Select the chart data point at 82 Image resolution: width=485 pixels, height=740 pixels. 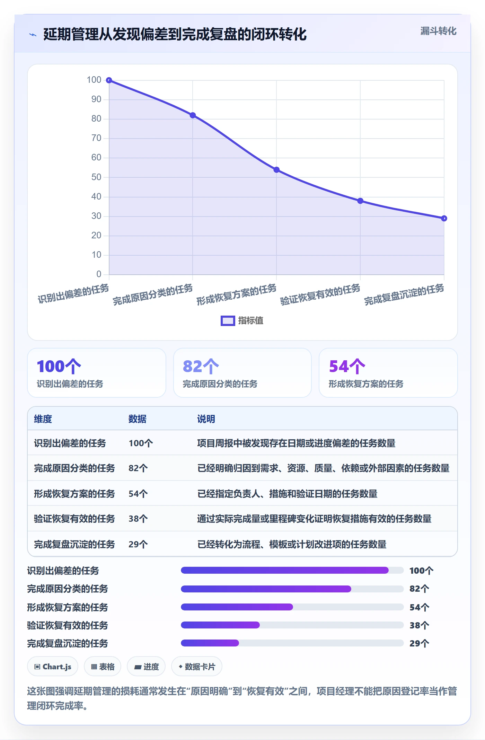pos(193,115)
